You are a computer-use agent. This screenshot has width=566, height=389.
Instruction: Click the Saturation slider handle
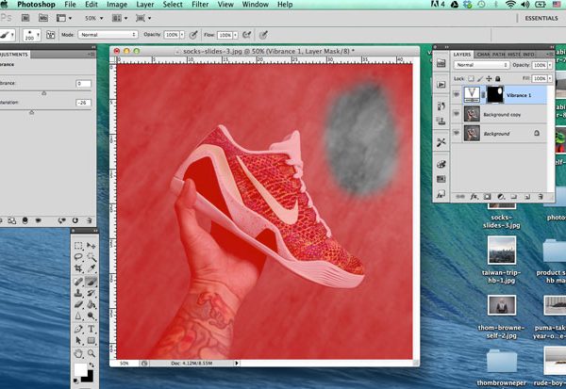pyautogui.click(x=31, y=111)
